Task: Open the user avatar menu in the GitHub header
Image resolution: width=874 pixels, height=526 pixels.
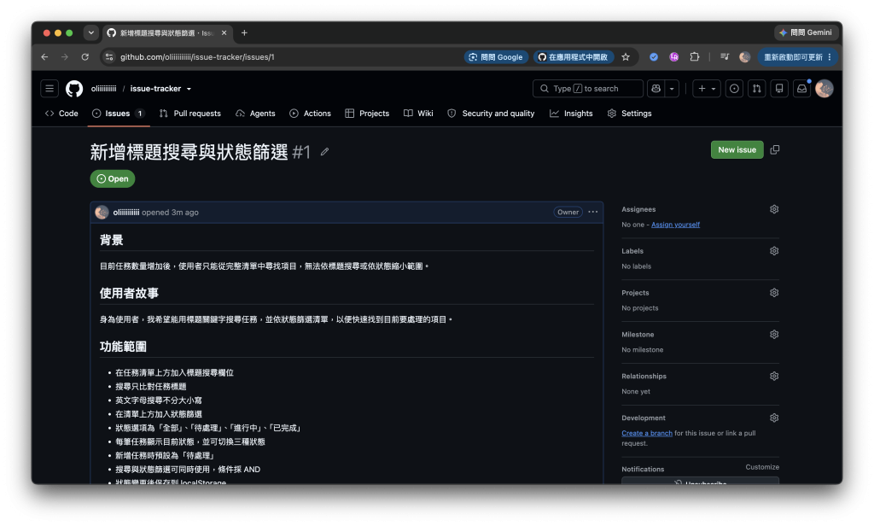Action: tap(824, 88)
